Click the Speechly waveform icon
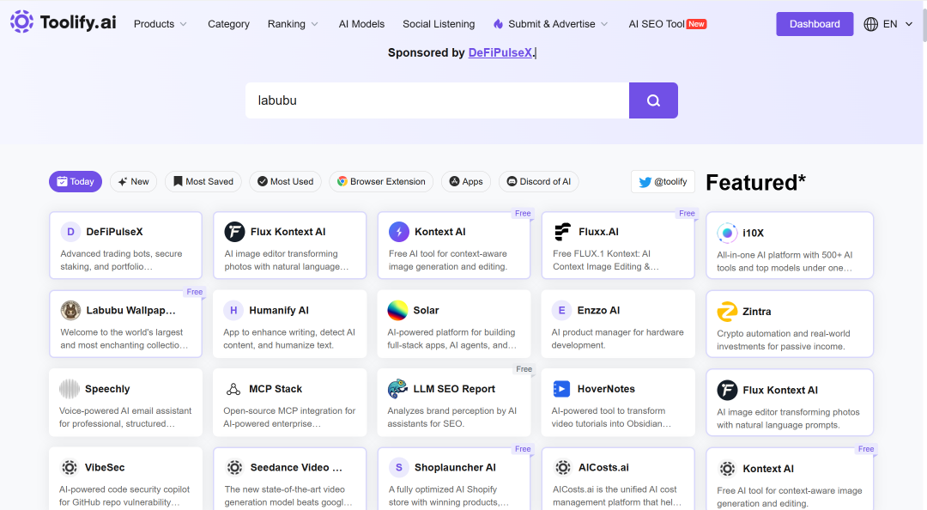Viewport: 927px width, 510px height. [70, 389]
